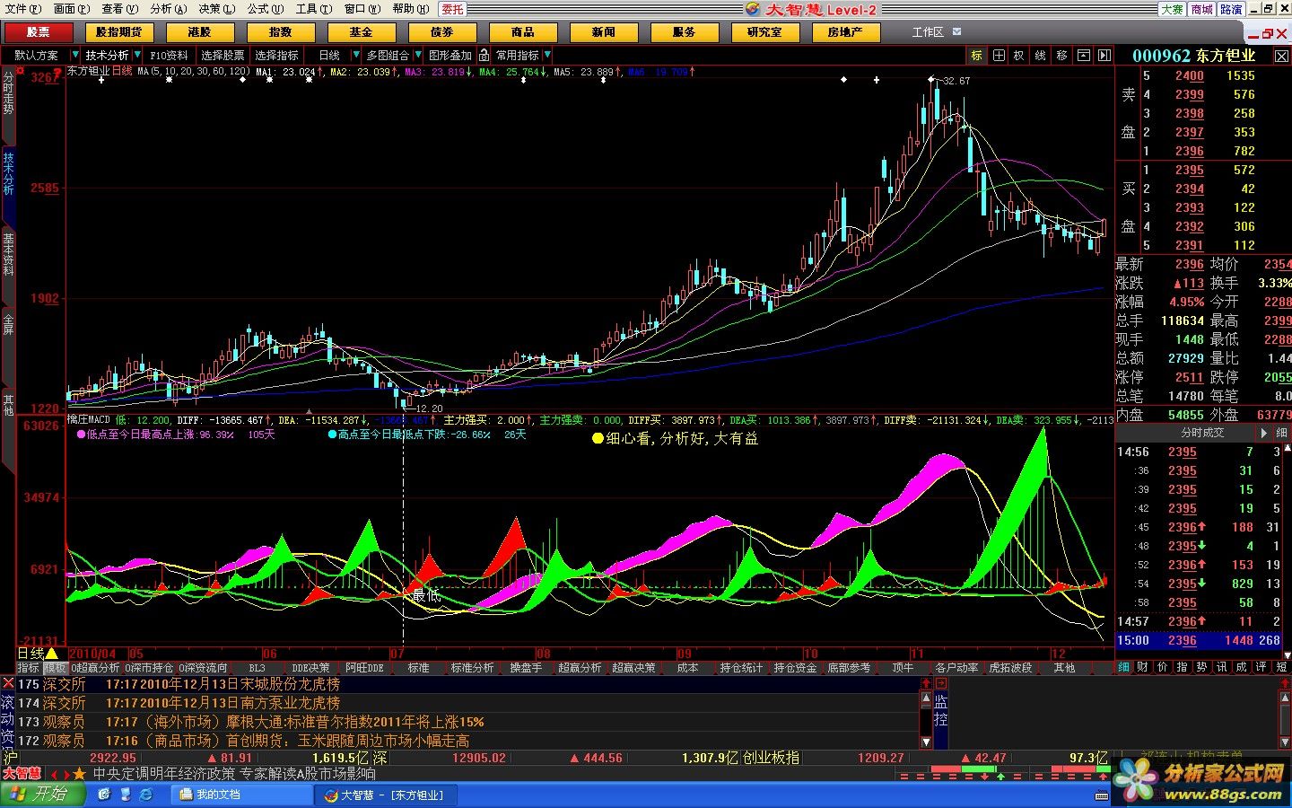Image resolution: width=1292 pixels, height=808 pixels.
Task: Select the 房地产 real estate button
Action: click(x=845, y=32)
